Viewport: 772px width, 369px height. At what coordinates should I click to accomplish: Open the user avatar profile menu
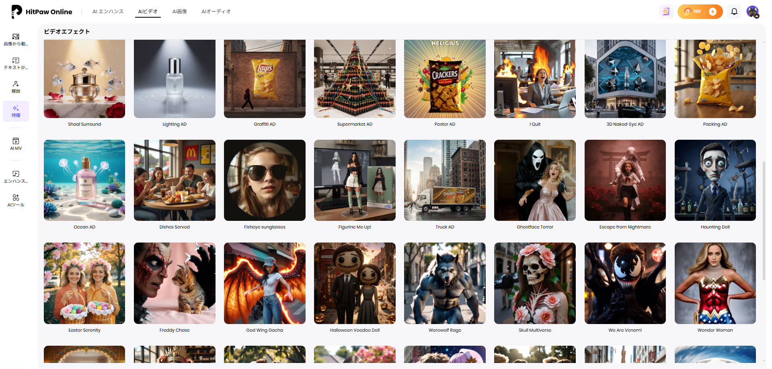click(x=753, y=12)
